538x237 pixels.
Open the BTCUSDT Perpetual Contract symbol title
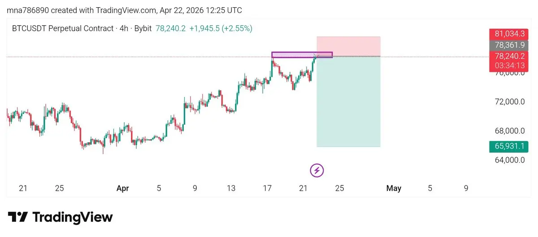point(62,28)
